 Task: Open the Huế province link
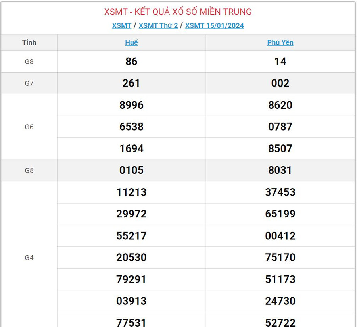131,42
